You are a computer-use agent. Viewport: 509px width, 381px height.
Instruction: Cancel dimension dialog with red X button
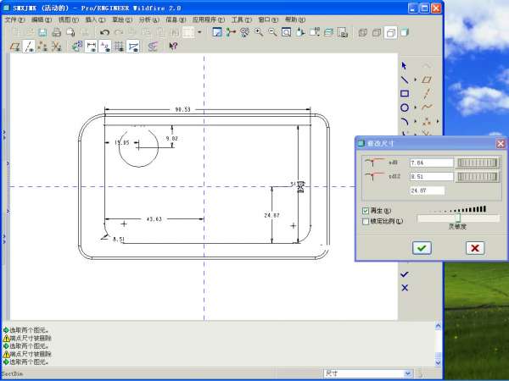point(475,248)
